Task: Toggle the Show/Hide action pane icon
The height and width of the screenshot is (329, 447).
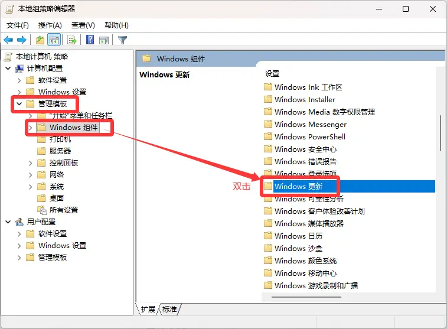Action: tap(104, 40)
